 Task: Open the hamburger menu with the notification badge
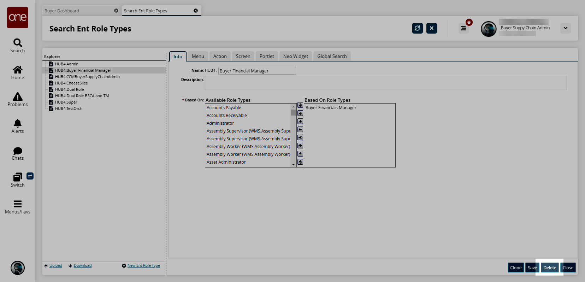point(463,28)
